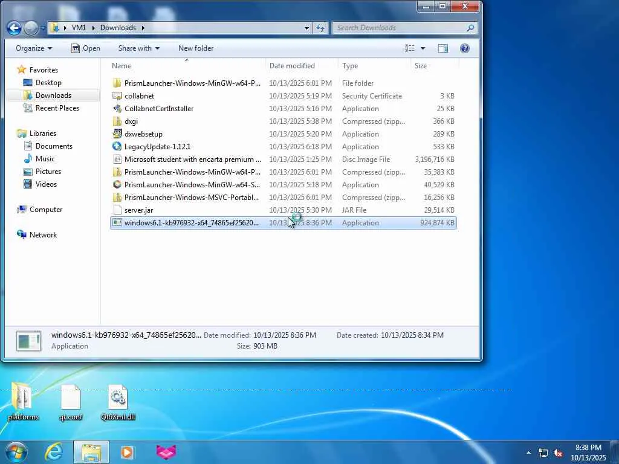The image size is (619, 464).
Task: Expand the view options dropdown arrow
Action: click(423, 48)
